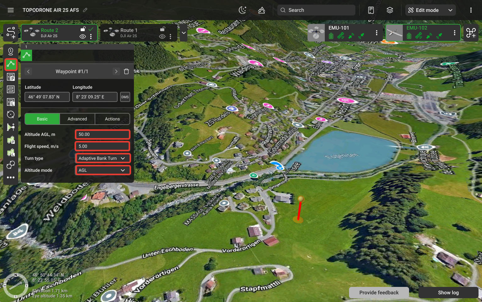
Task: Open Route 1 three-dot options menu
Action: (170, 36)
